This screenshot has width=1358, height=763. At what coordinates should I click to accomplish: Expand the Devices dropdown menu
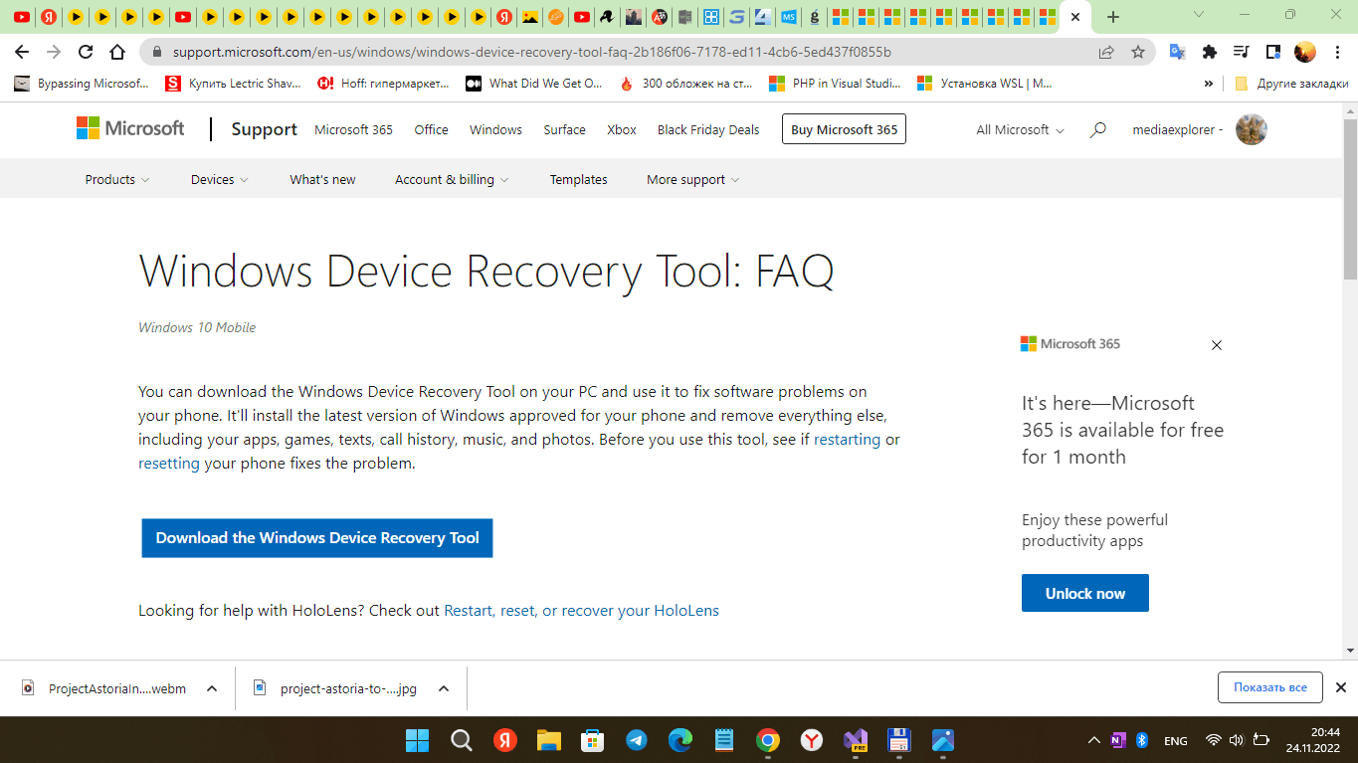coord(220,179)
